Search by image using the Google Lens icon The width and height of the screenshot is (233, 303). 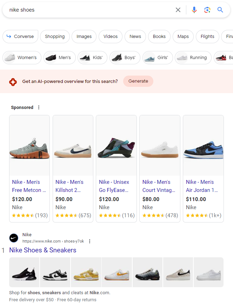[x=207, y=10]
